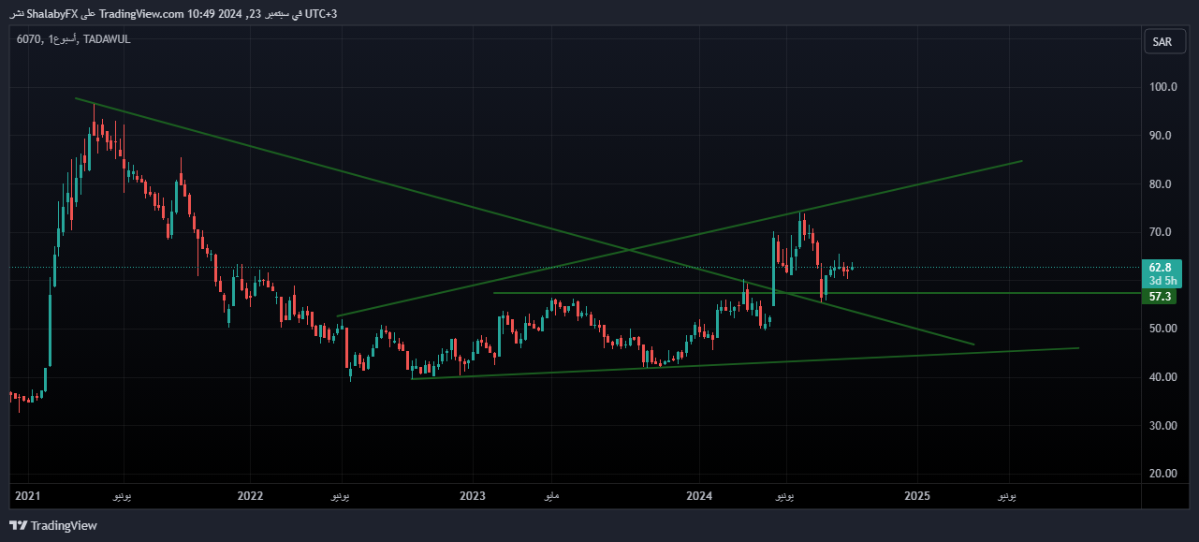Select the 57.3 horizontal line price tag
This screenshot has height=542, width=1199.
pos(1161,297)
